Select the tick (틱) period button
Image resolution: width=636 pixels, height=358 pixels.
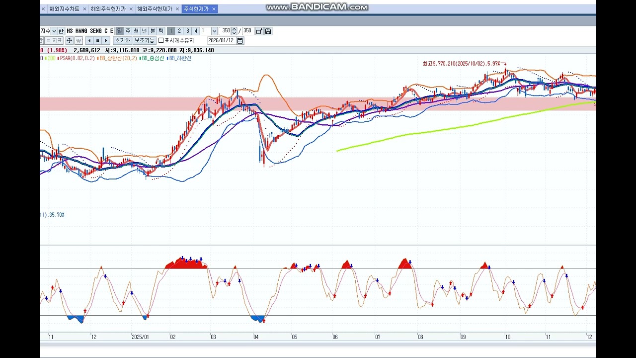[x=161, y=31]
